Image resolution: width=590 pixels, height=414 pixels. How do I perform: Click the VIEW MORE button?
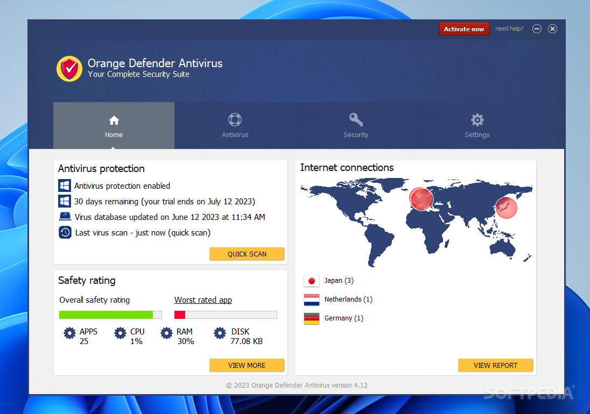pos(247,365)
